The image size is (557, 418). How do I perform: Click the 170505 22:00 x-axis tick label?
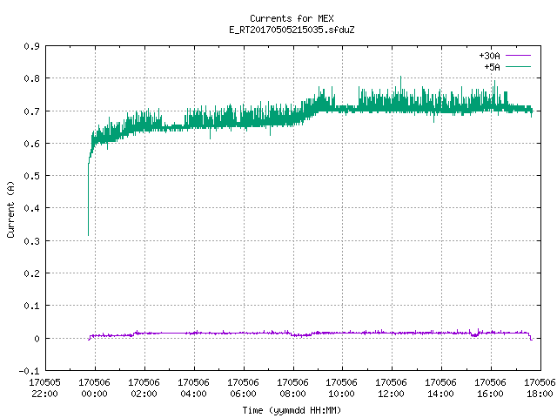pyautogui.click(x=44, y=388)
